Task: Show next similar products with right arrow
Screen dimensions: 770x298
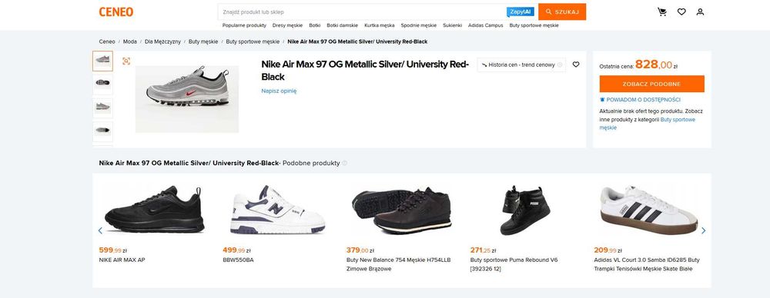Action: click(703, 230)
